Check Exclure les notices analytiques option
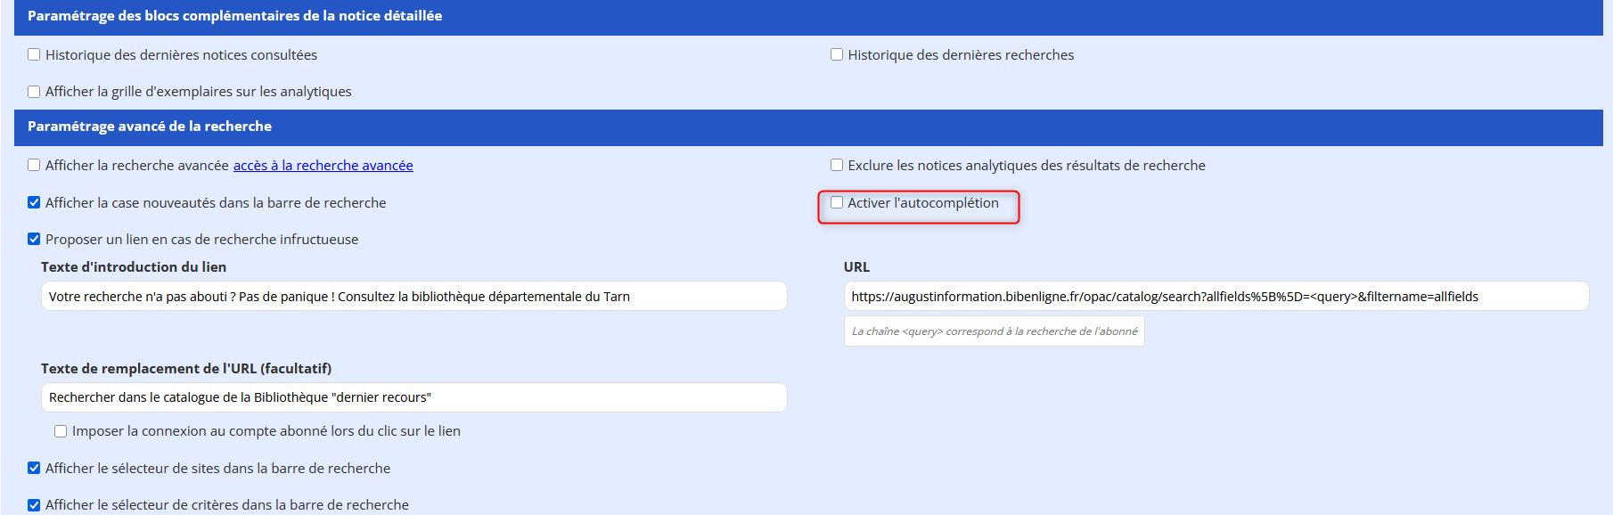This screenshot has width=1613, height=515. tap(837, 166)
